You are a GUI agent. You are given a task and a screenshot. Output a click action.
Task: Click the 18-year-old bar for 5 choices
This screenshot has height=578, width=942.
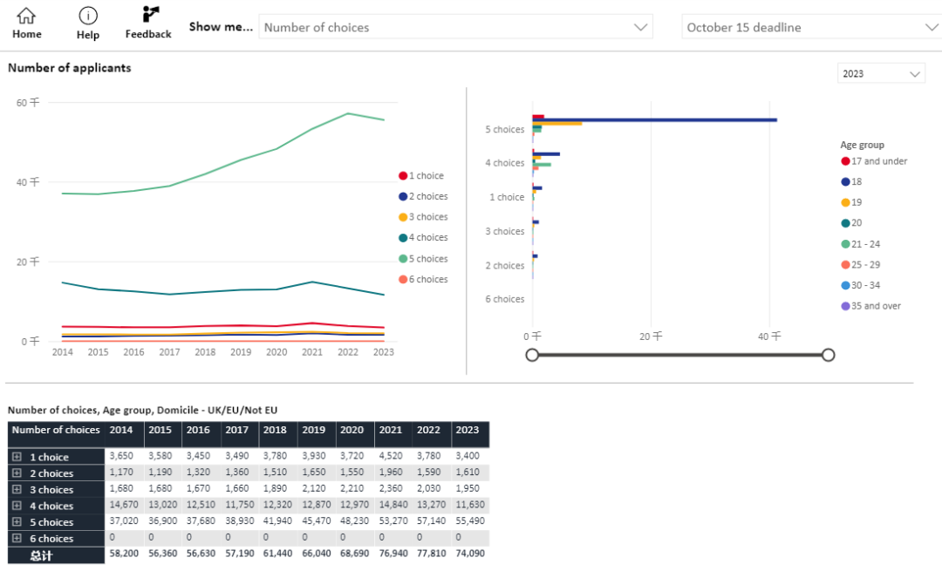coord(654,120)
